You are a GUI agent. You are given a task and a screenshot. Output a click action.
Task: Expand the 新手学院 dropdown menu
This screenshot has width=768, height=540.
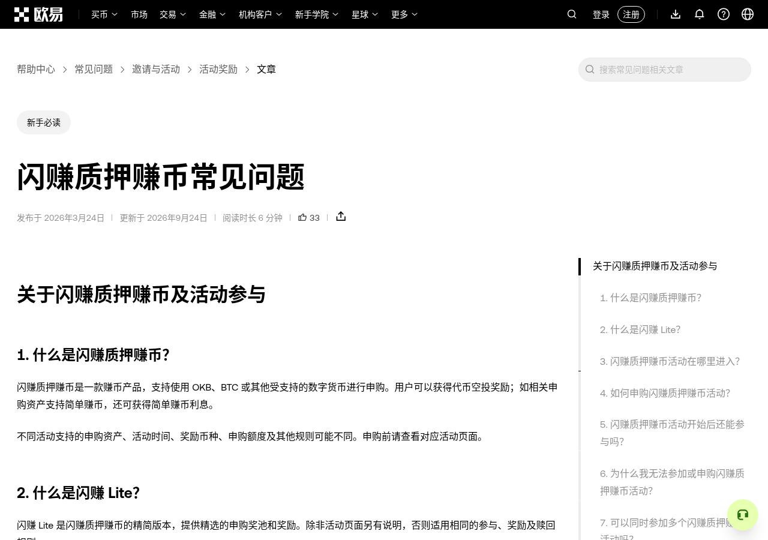pyautogui.click(x=317, y=14)
